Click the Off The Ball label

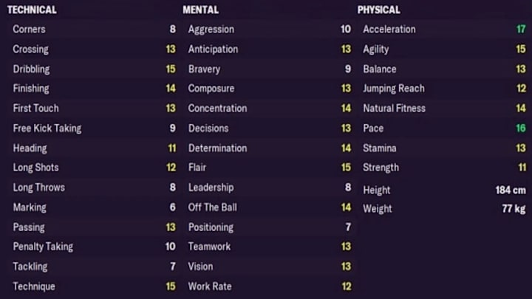212,207
